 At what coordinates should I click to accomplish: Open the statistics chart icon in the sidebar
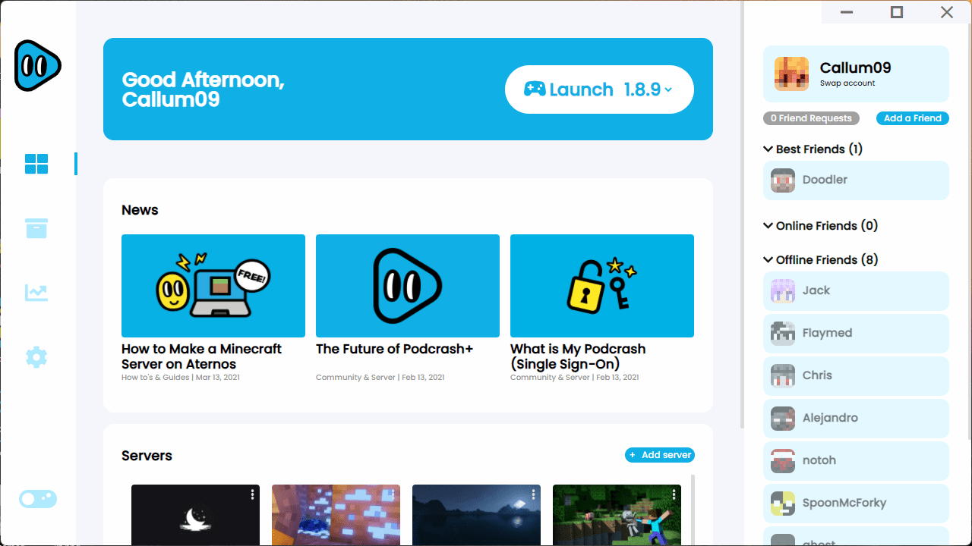click(x=36, y=293)
